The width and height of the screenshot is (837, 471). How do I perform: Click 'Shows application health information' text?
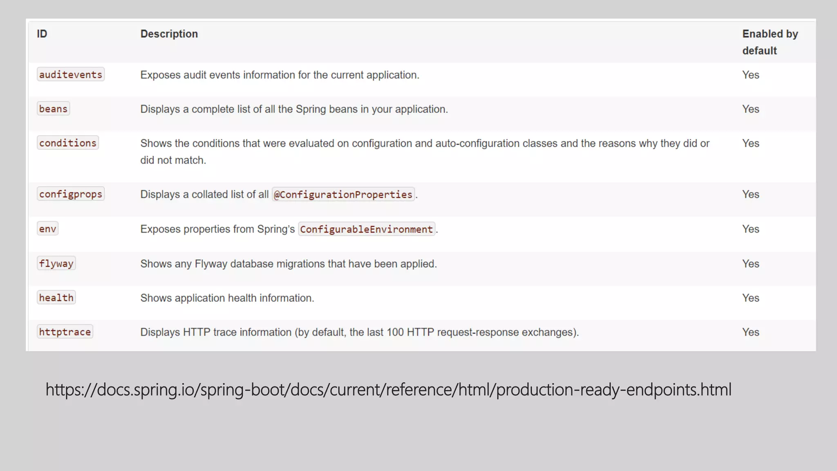pyautogui.click(x=227, y=298)
